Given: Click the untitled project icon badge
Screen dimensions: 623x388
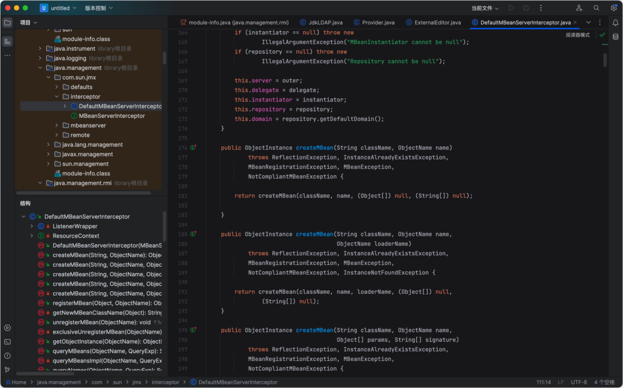Looking at the screenshot, I should click(44, 8).
